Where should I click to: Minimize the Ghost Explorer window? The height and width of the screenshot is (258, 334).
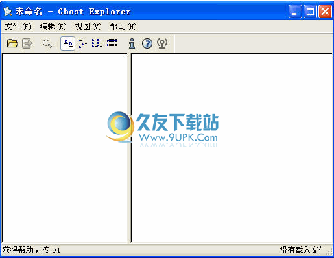click(295, 12)
